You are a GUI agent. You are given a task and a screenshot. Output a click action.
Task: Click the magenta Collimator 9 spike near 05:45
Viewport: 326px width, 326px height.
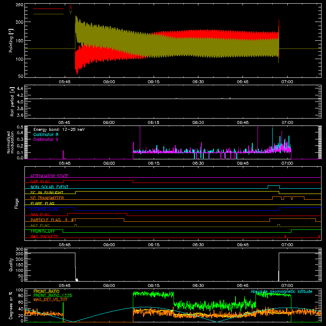[63, 155]
